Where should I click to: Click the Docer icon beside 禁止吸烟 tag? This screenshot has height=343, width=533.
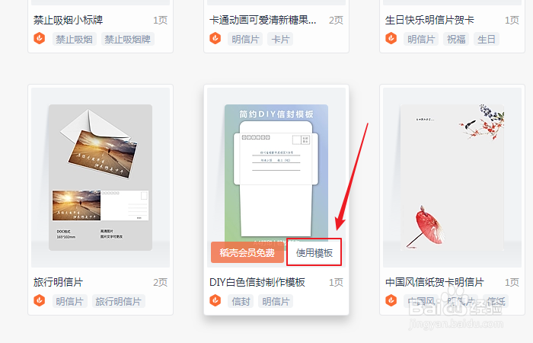click(x=40, y=38)
